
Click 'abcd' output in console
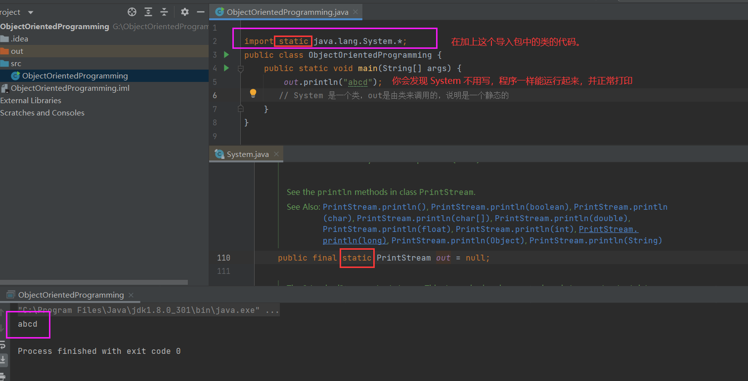28,324
